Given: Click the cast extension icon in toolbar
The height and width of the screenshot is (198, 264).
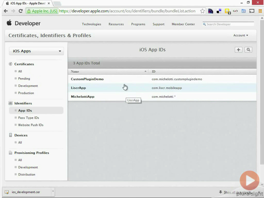Looking at the screenshot, I should tap(252, 11).
